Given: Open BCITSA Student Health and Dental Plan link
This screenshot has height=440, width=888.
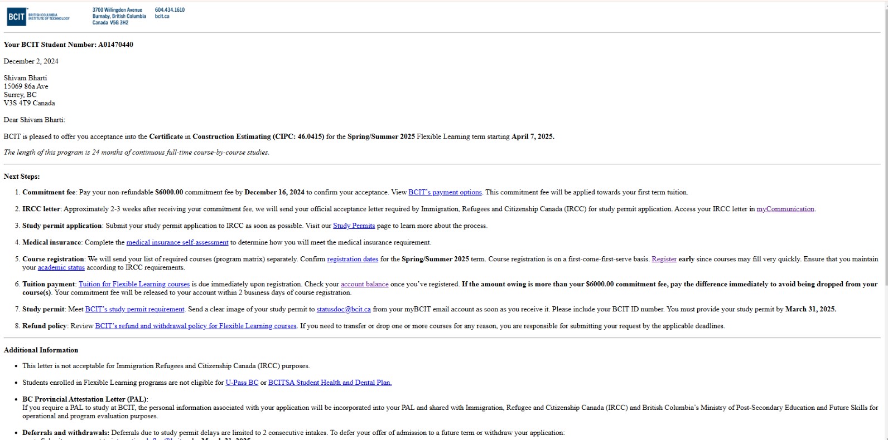Looking at the screenshot, I should point(330,383).
